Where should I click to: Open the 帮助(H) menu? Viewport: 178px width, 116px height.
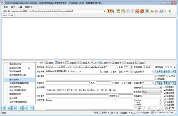28,7
